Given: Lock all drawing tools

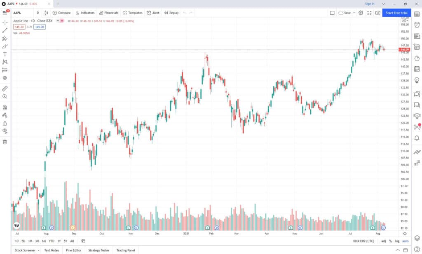Looking at the screenshot, I should tap(5, 124).
